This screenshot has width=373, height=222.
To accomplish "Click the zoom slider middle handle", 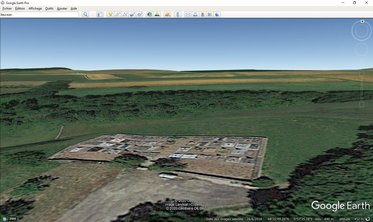I will click(362, 89).
